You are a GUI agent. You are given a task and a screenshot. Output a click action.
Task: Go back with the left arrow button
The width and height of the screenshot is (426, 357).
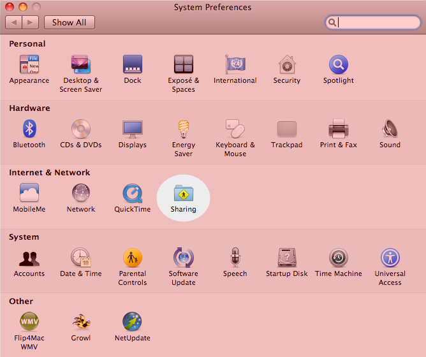point(13,22)
